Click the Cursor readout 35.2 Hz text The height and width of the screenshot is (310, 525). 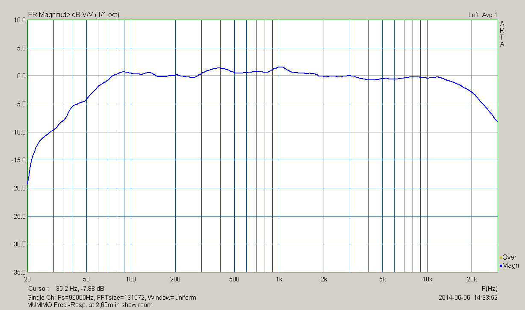click(x=66, y=289)
